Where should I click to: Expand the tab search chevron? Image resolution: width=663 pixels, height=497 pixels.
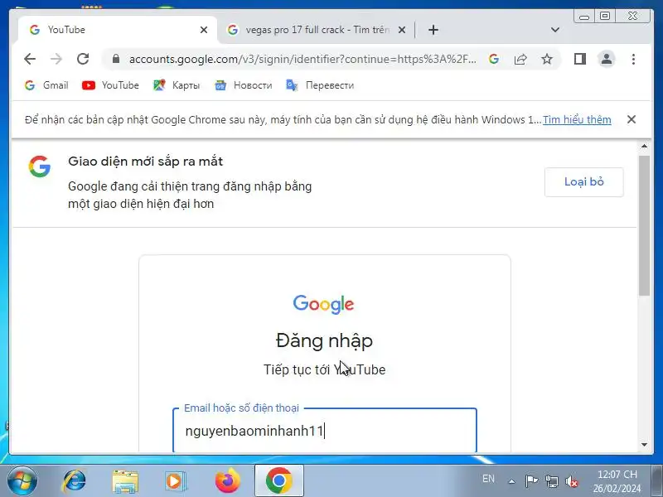(555, 30)
